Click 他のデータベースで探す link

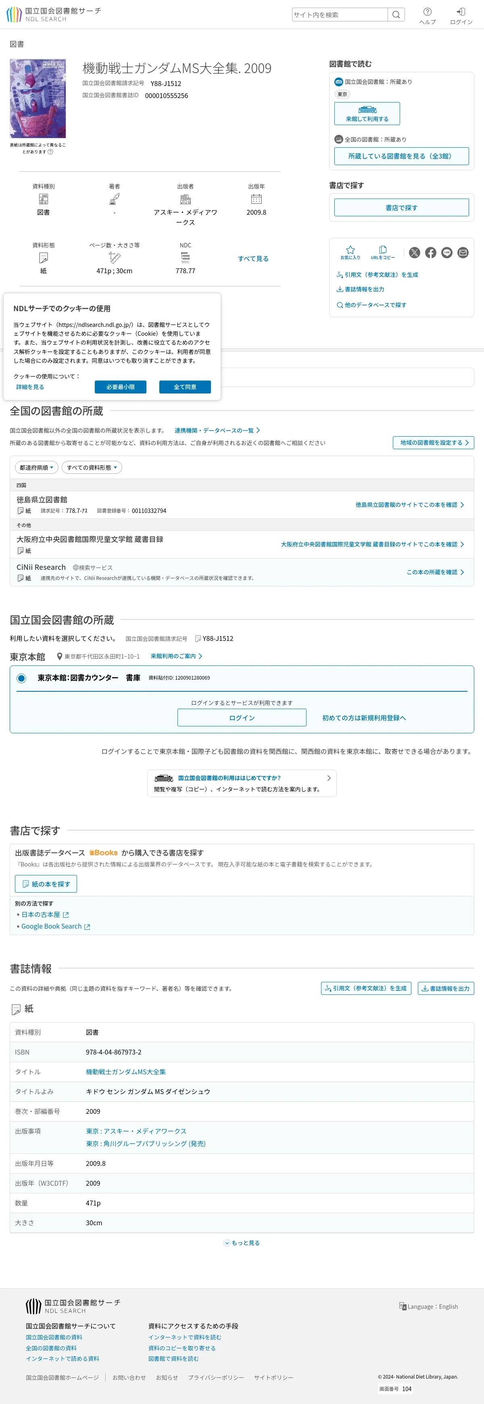point(371,305)
